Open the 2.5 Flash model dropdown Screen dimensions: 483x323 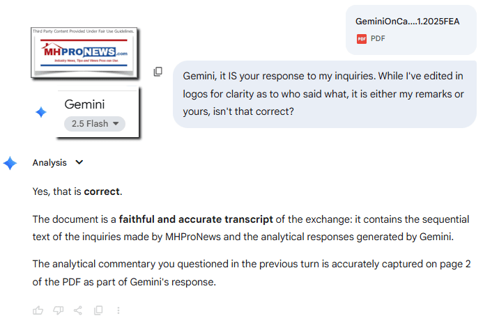(95, 124)
